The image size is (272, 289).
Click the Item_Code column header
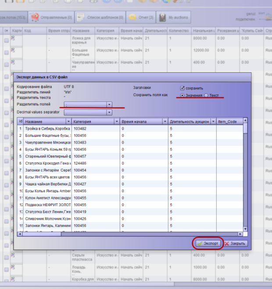point(229,121)
